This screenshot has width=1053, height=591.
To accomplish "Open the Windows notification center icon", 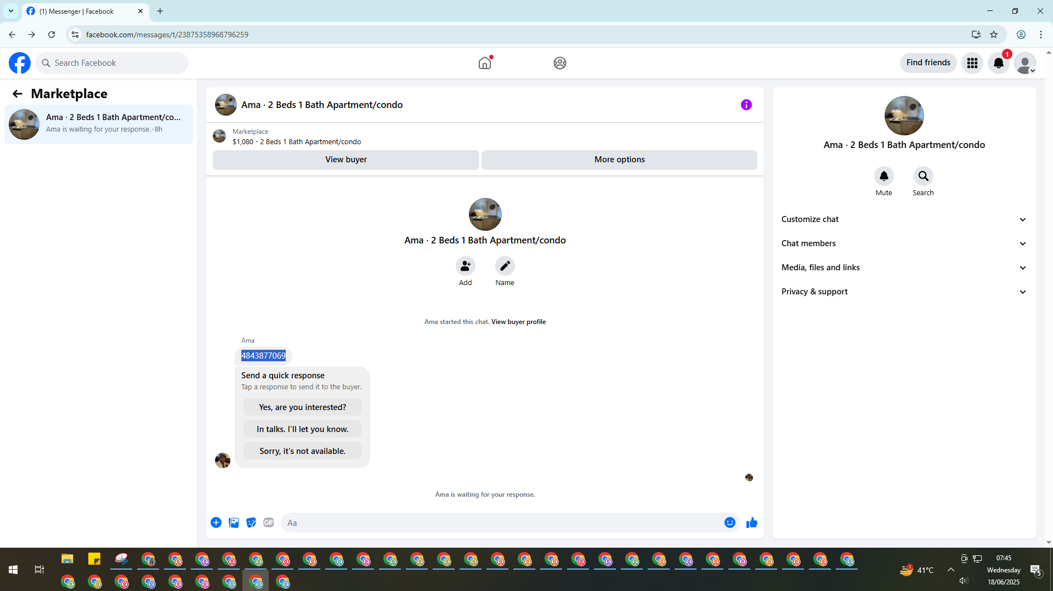I will tap(1035, 570).
